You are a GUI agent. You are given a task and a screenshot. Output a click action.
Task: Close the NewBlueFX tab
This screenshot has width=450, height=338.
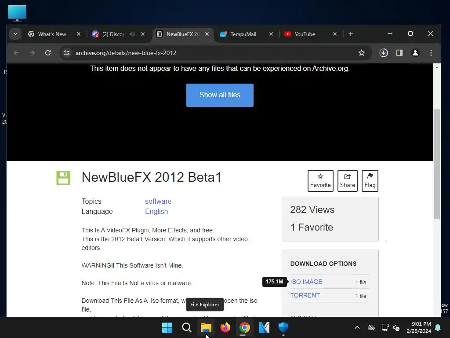point(207,34)
